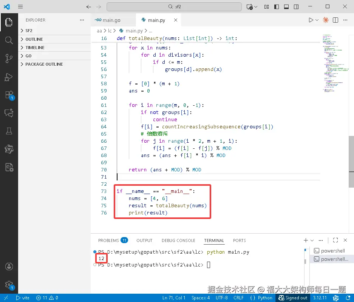Go forward with the right arrow
The height and width of the screenshot is (302, 354).
[99, 7]
